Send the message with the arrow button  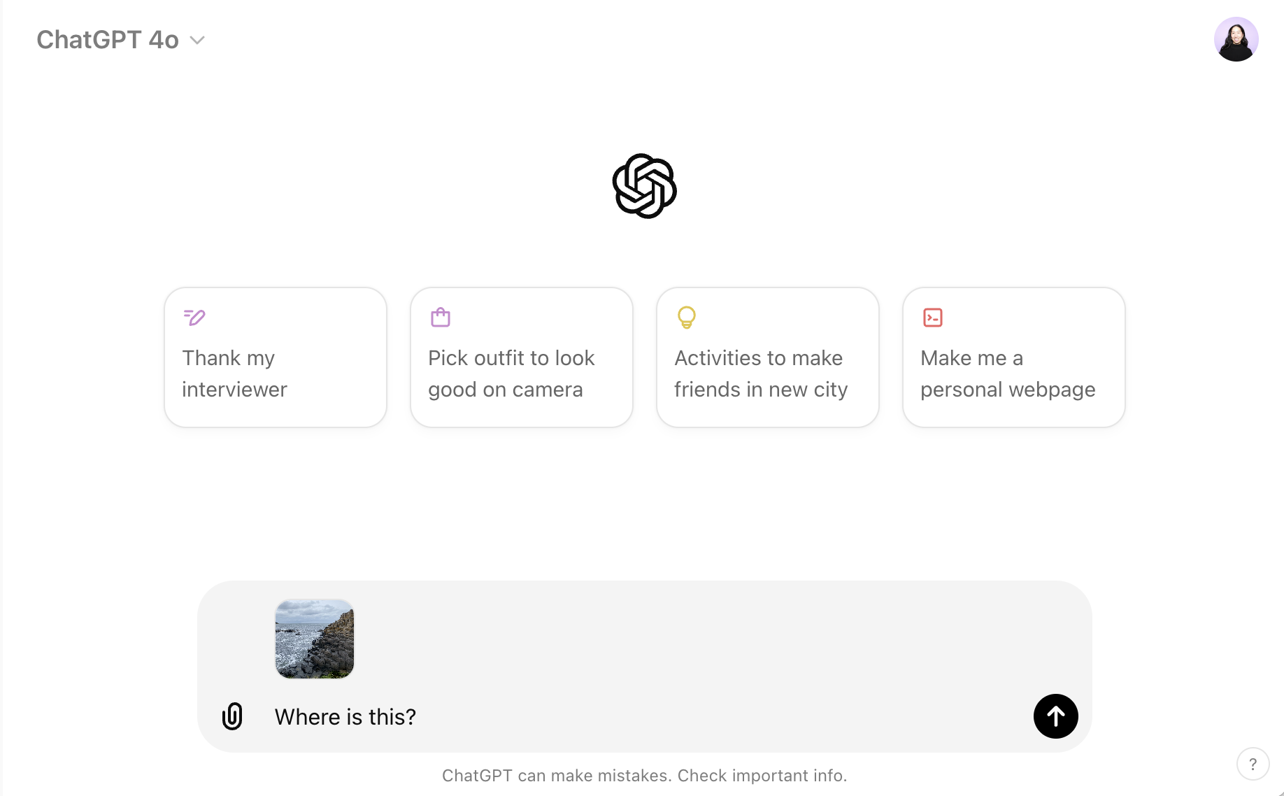coord(1055,716)
